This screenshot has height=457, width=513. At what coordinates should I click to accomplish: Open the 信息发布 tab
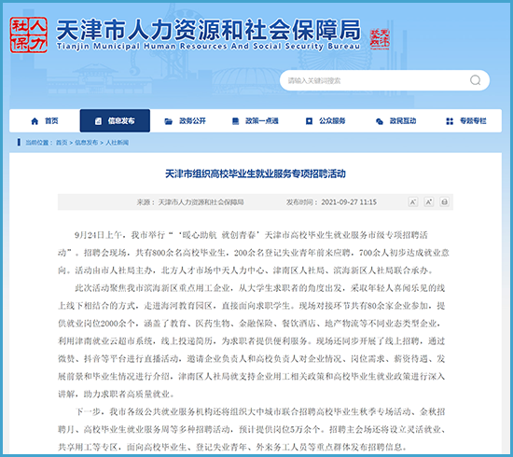click(115, 121)
